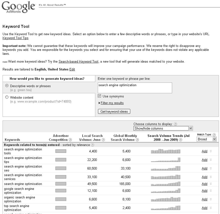Expand add options for search engine optimization tools

(x=211, y=151)
